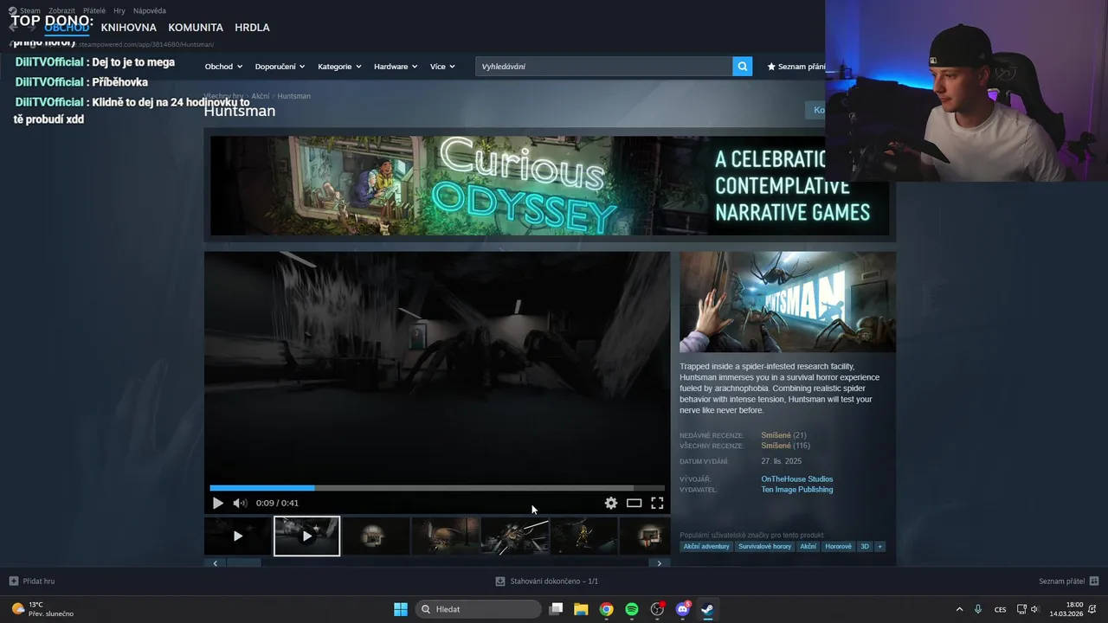Open the Hry menu
The image size is (1108, 623).
point(119,10)
